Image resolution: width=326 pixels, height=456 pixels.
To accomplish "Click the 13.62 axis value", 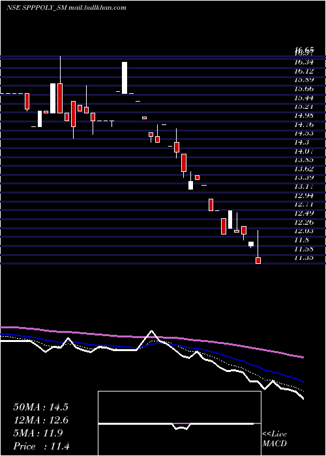I will (x=304, y=169).
